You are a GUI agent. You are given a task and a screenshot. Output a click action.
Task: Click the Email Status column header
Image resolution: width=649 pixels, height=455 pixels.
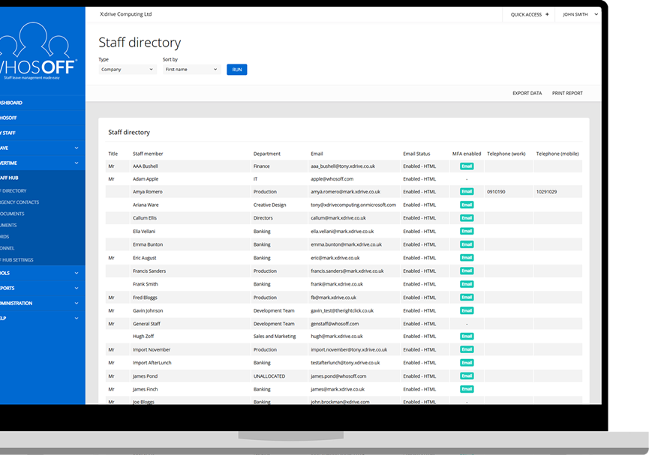(416, 154)
